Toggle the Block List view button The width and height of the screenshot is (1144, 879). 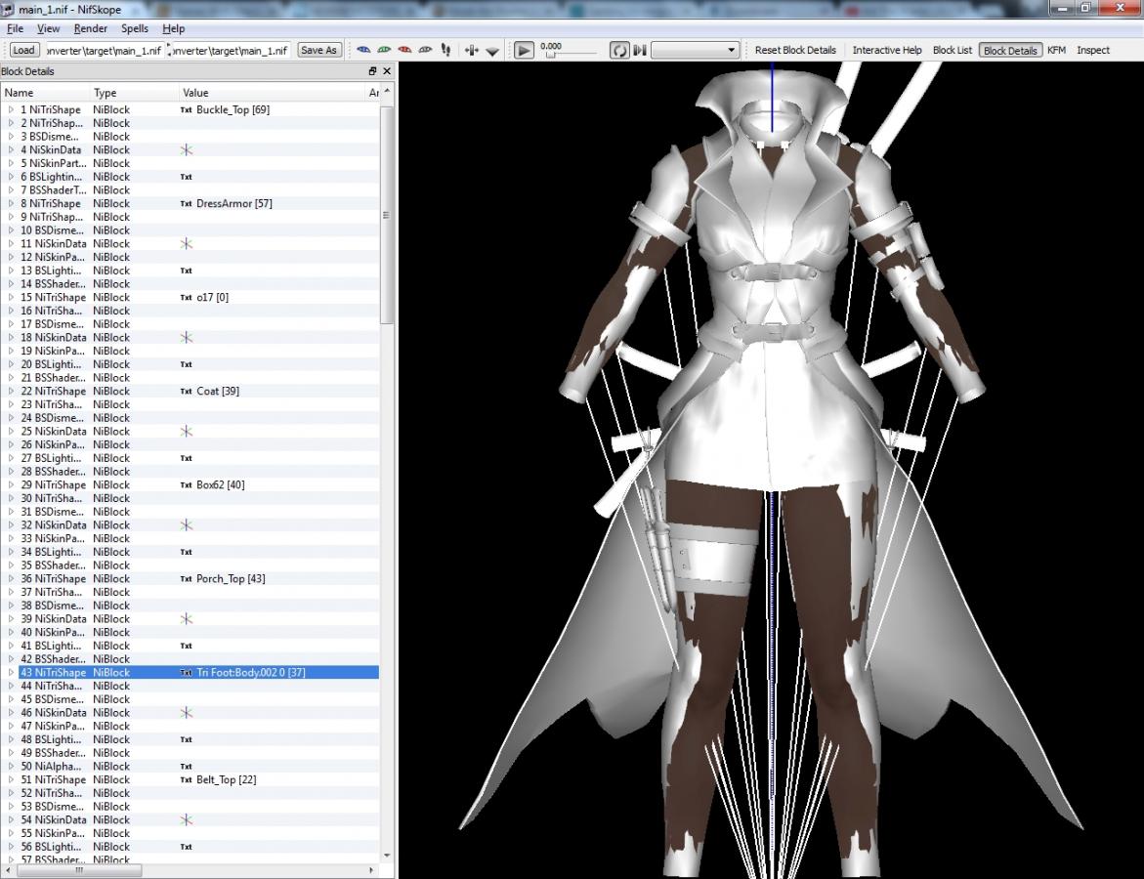tap(952, 50)
